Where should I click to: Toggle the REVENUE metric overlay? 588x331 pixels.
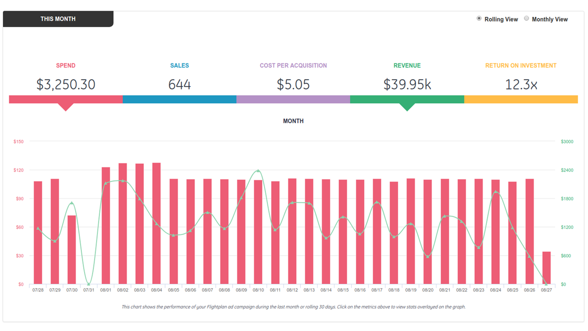pos(407,65)
